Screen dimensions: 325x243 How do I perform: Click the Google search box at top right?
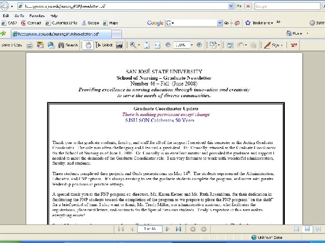[x=287, y=6]
